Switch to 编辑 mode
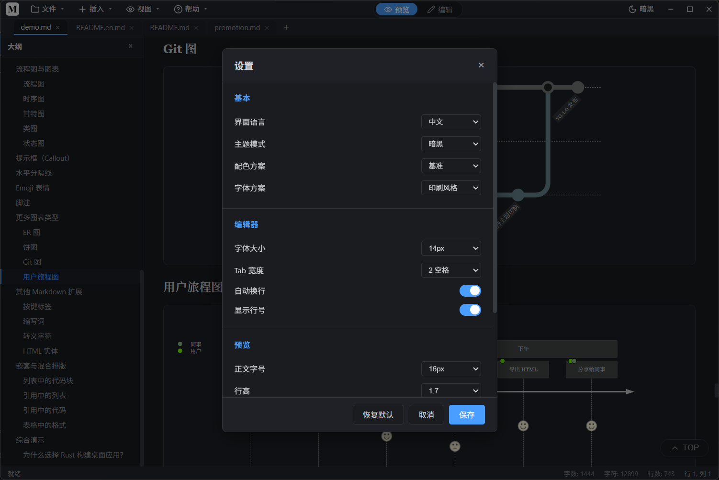The height and width of the screenshot is (480, 719). [x=439, y=10]
